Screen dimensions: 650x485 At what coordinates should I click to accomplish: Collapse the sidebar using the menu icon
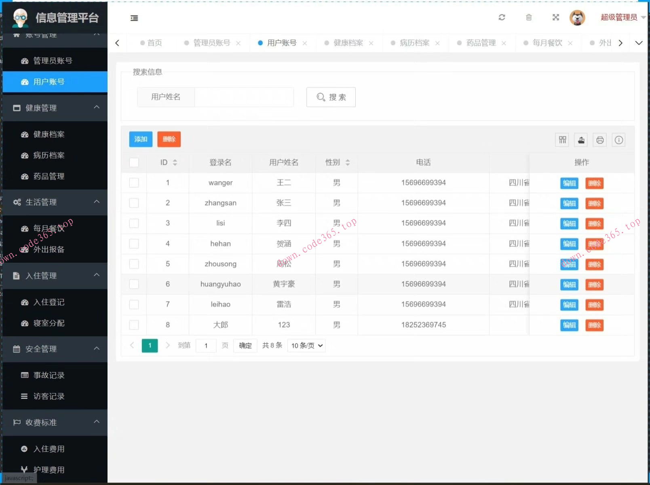(x=134, y=18)
